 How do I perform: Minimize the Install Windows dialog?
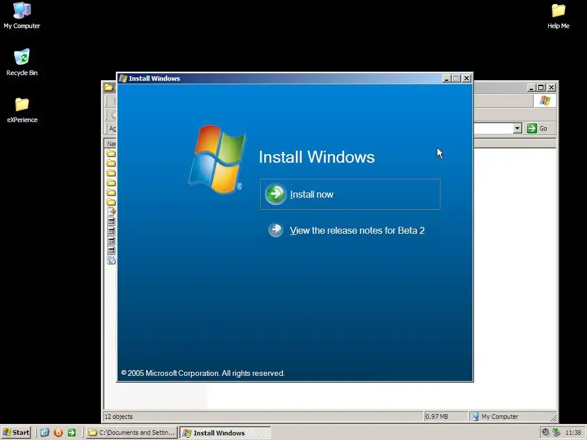point(446,78)
